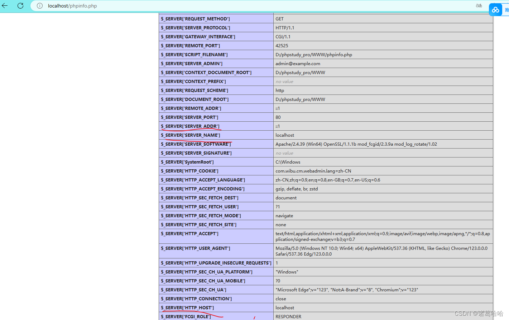Select the document value

click(x=286, y=198)
